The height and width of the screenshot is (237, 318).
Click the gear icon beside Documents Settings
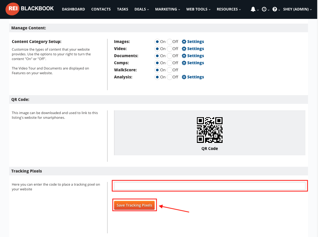pyautogui.click(x=184, y=56)
